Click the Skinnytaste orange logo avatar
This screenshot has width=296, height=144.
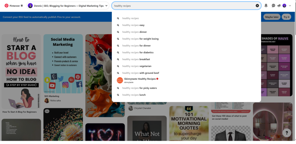point(120,80)
